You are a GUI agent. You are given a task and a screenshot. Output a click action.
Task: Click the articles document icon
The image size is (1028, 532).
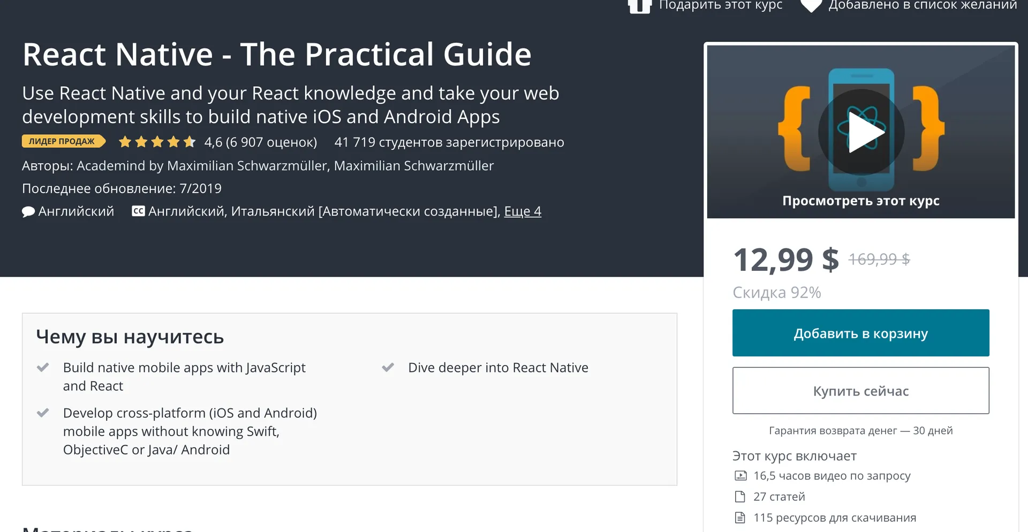tap(740, 497)
